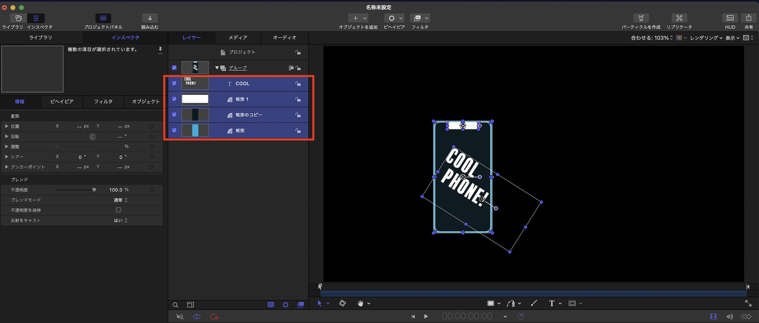This screenshot has width=759, height=323.
Task: Collapse the グループ disclosure triangle
Action: (x=217, y=68)
